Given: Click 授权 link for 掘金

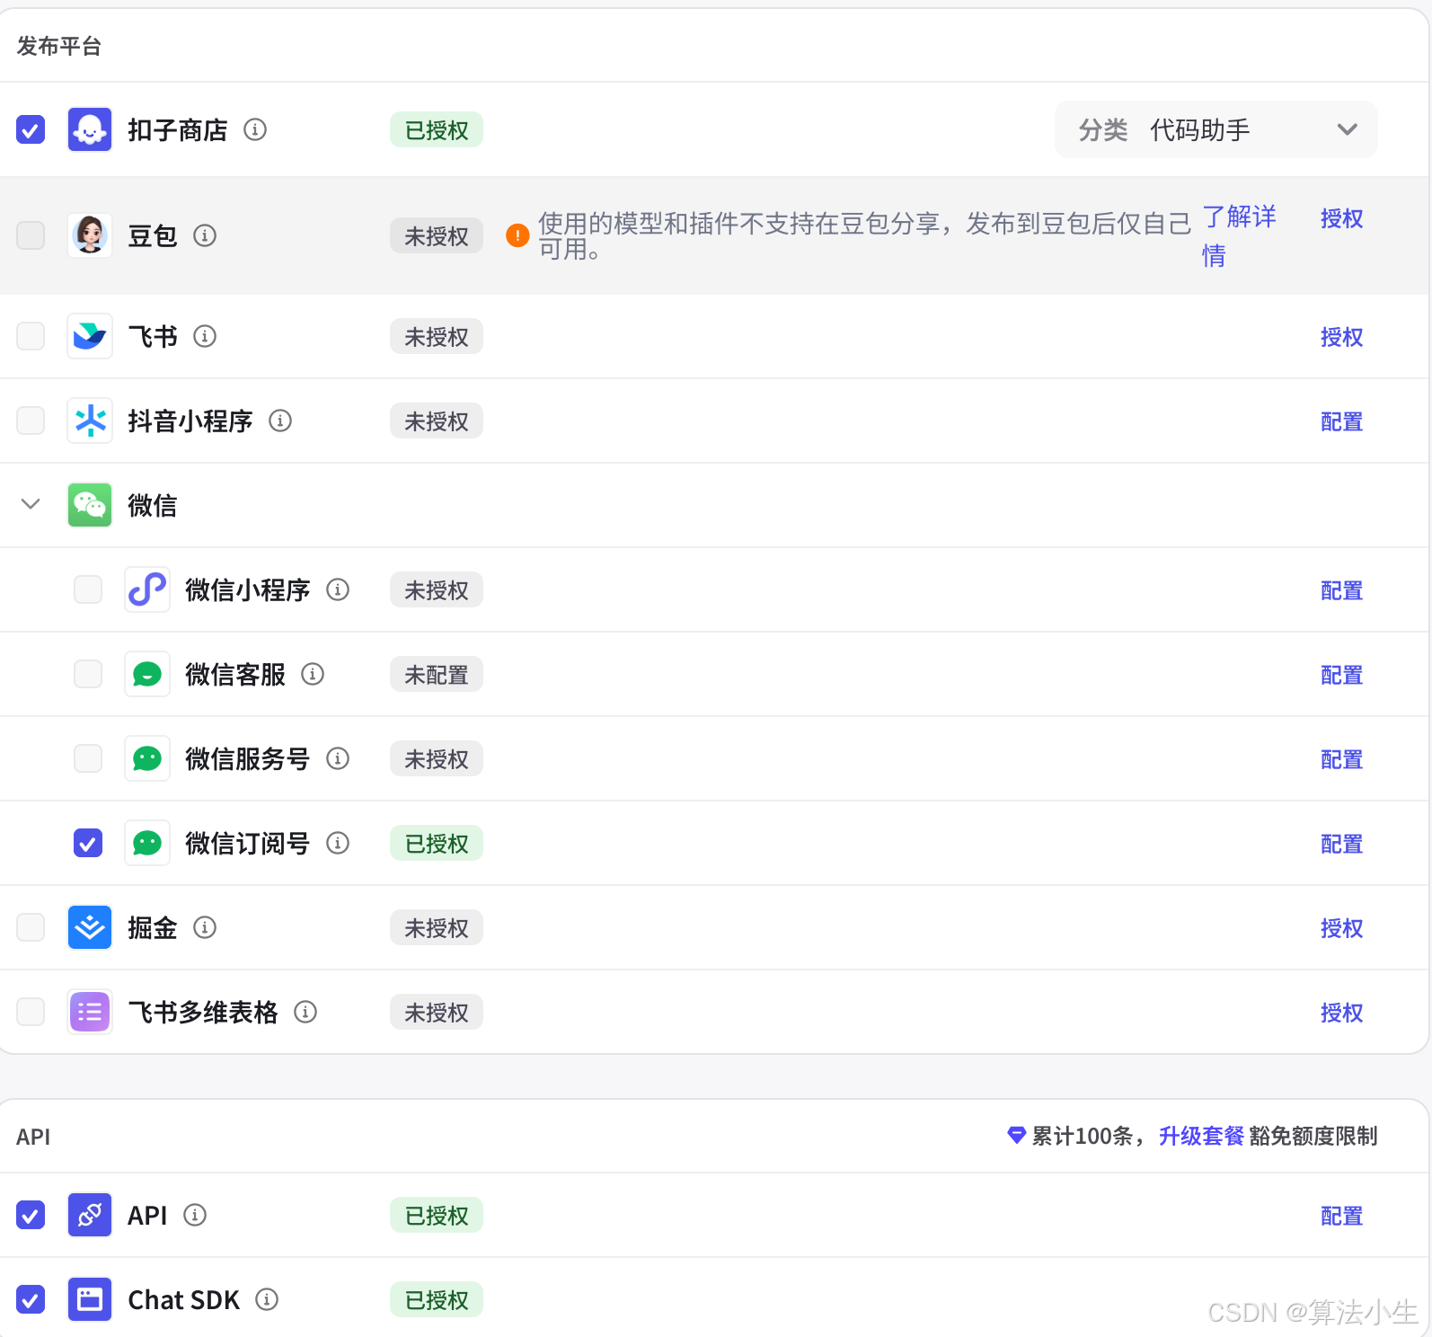Looking at the screenshot, I should (x=1341, y=928).
